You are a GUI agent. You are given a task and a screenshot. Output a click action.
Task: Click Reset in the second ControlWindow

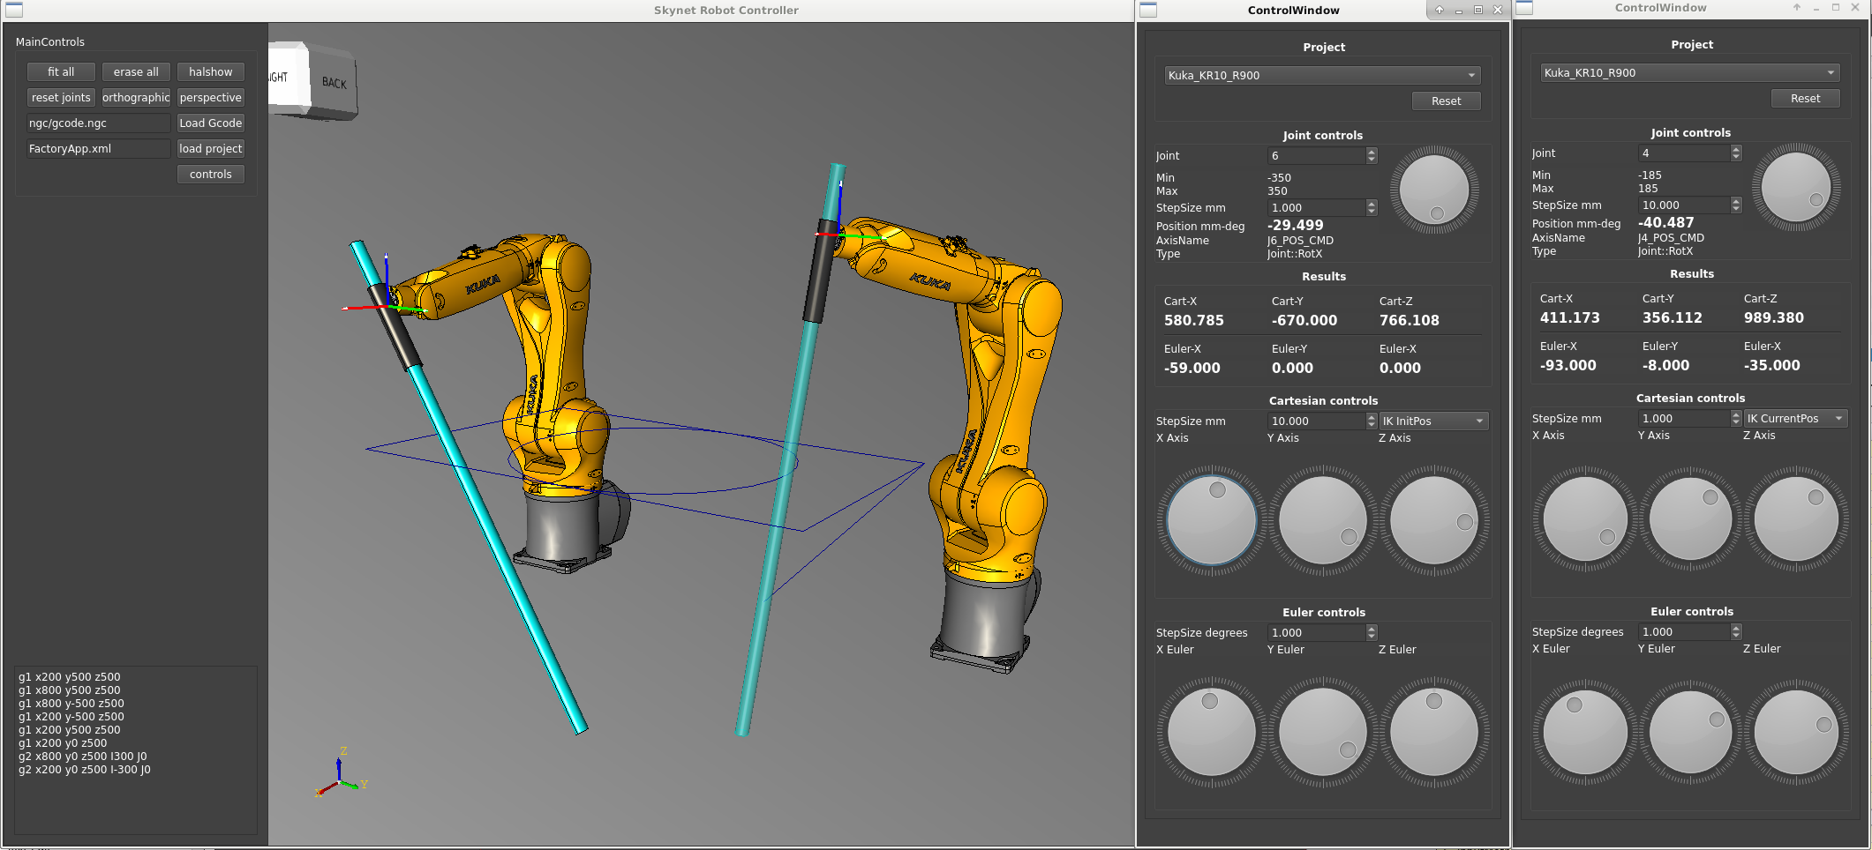pyautogui.click(x=1805, y=99)
